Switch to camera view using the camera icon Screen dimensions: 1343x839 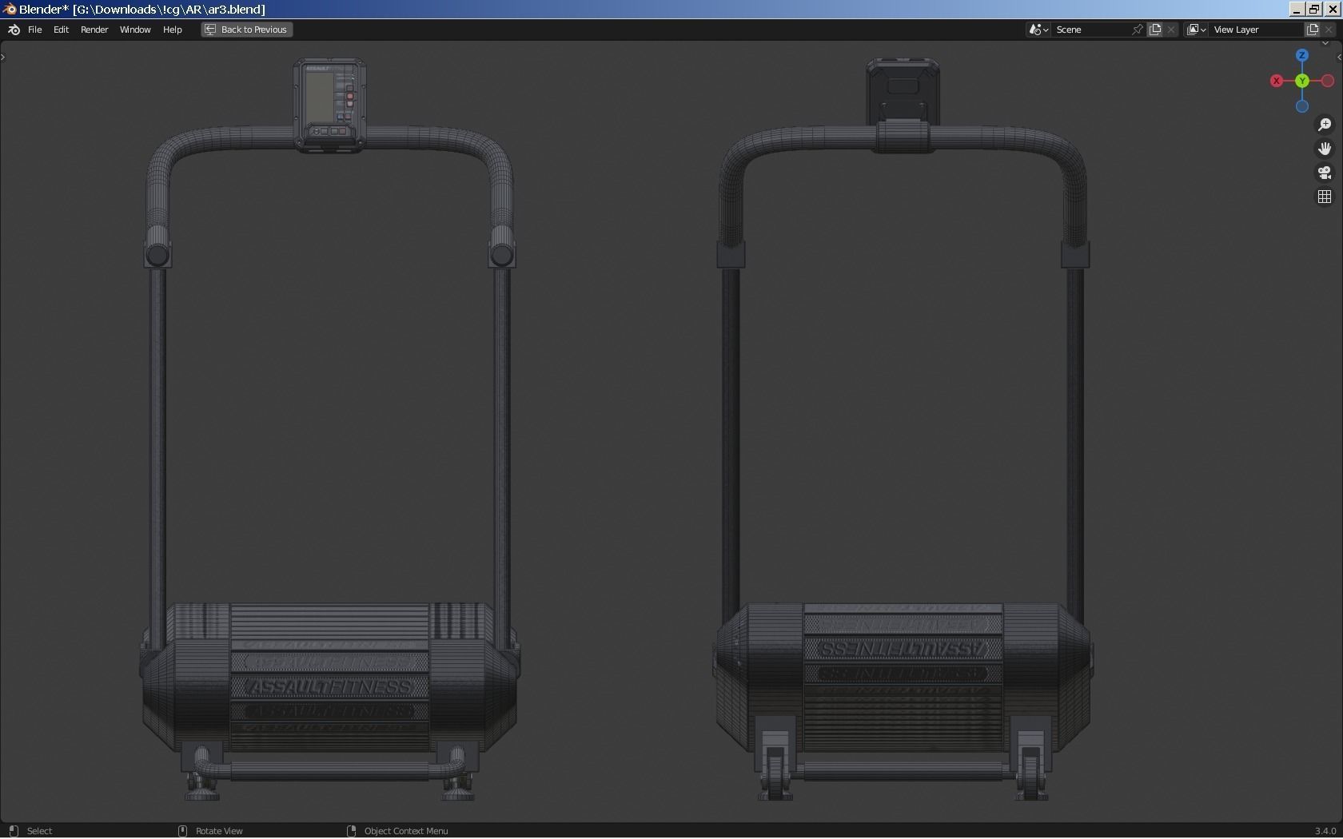[x=1325, y=173]
